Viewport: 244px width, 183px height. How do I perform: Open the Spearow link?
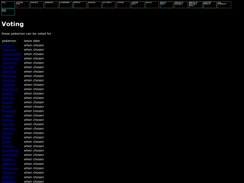click(x=9, y=128)
